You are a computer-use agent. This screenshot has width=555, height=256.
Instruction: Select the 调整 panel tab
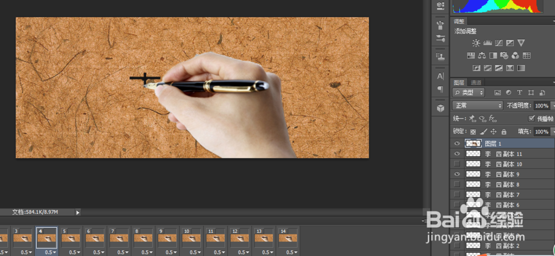(x=460, y=22)
